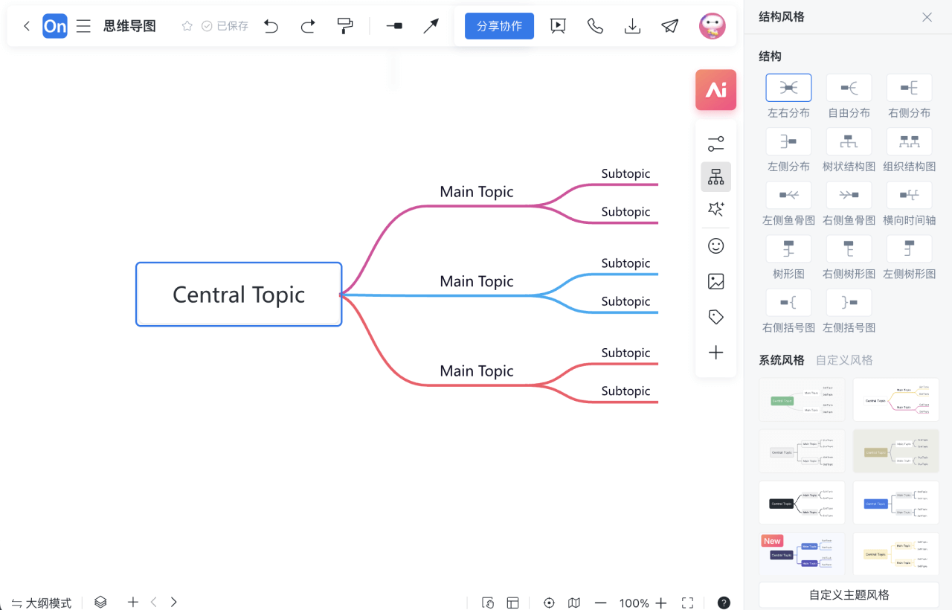
Task: Select the format painter tool
Action: 345,26
